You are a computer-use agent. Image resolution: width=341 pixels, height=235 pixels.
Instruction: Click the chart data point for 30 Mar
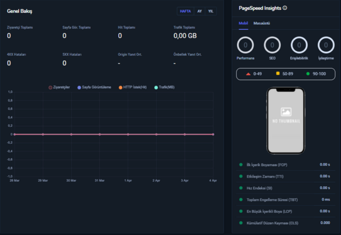click(x=71, y=135)
